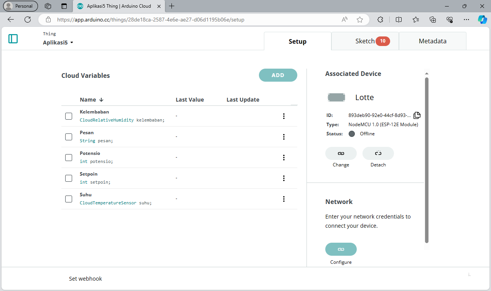
Task: Click the Detach device icon
Action: [378, 153]
